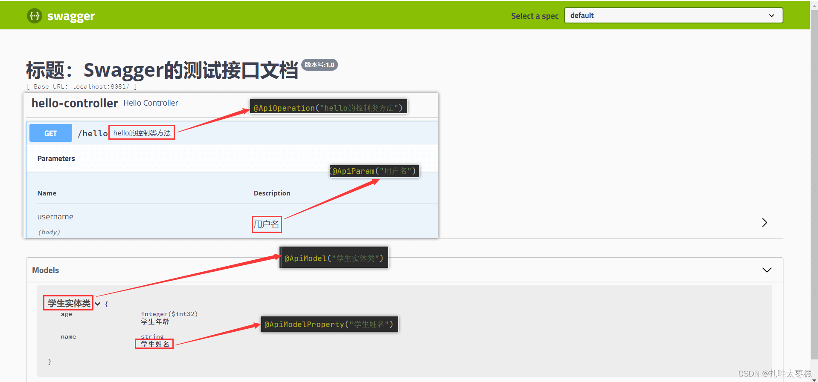818x382 pixels.
Task: Click the Description column header
Action: pos(272,193)
